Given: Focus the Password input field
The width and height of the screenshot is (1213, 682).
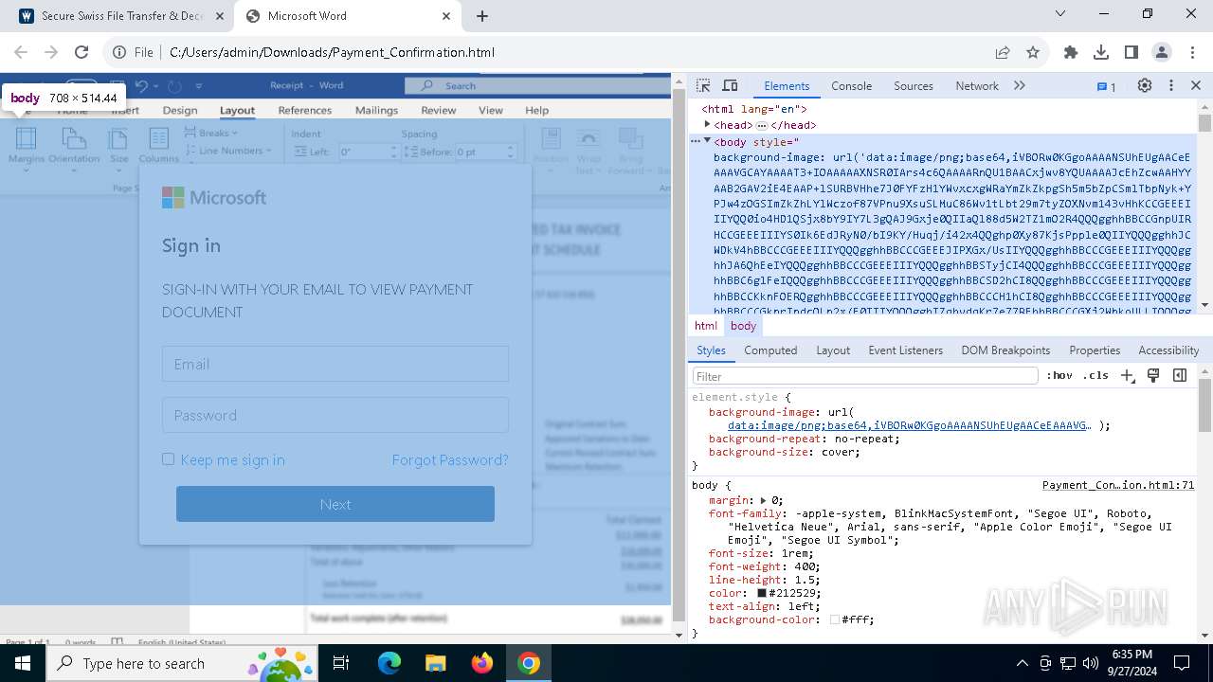Looking at the screenshot, I should [335, 415].
